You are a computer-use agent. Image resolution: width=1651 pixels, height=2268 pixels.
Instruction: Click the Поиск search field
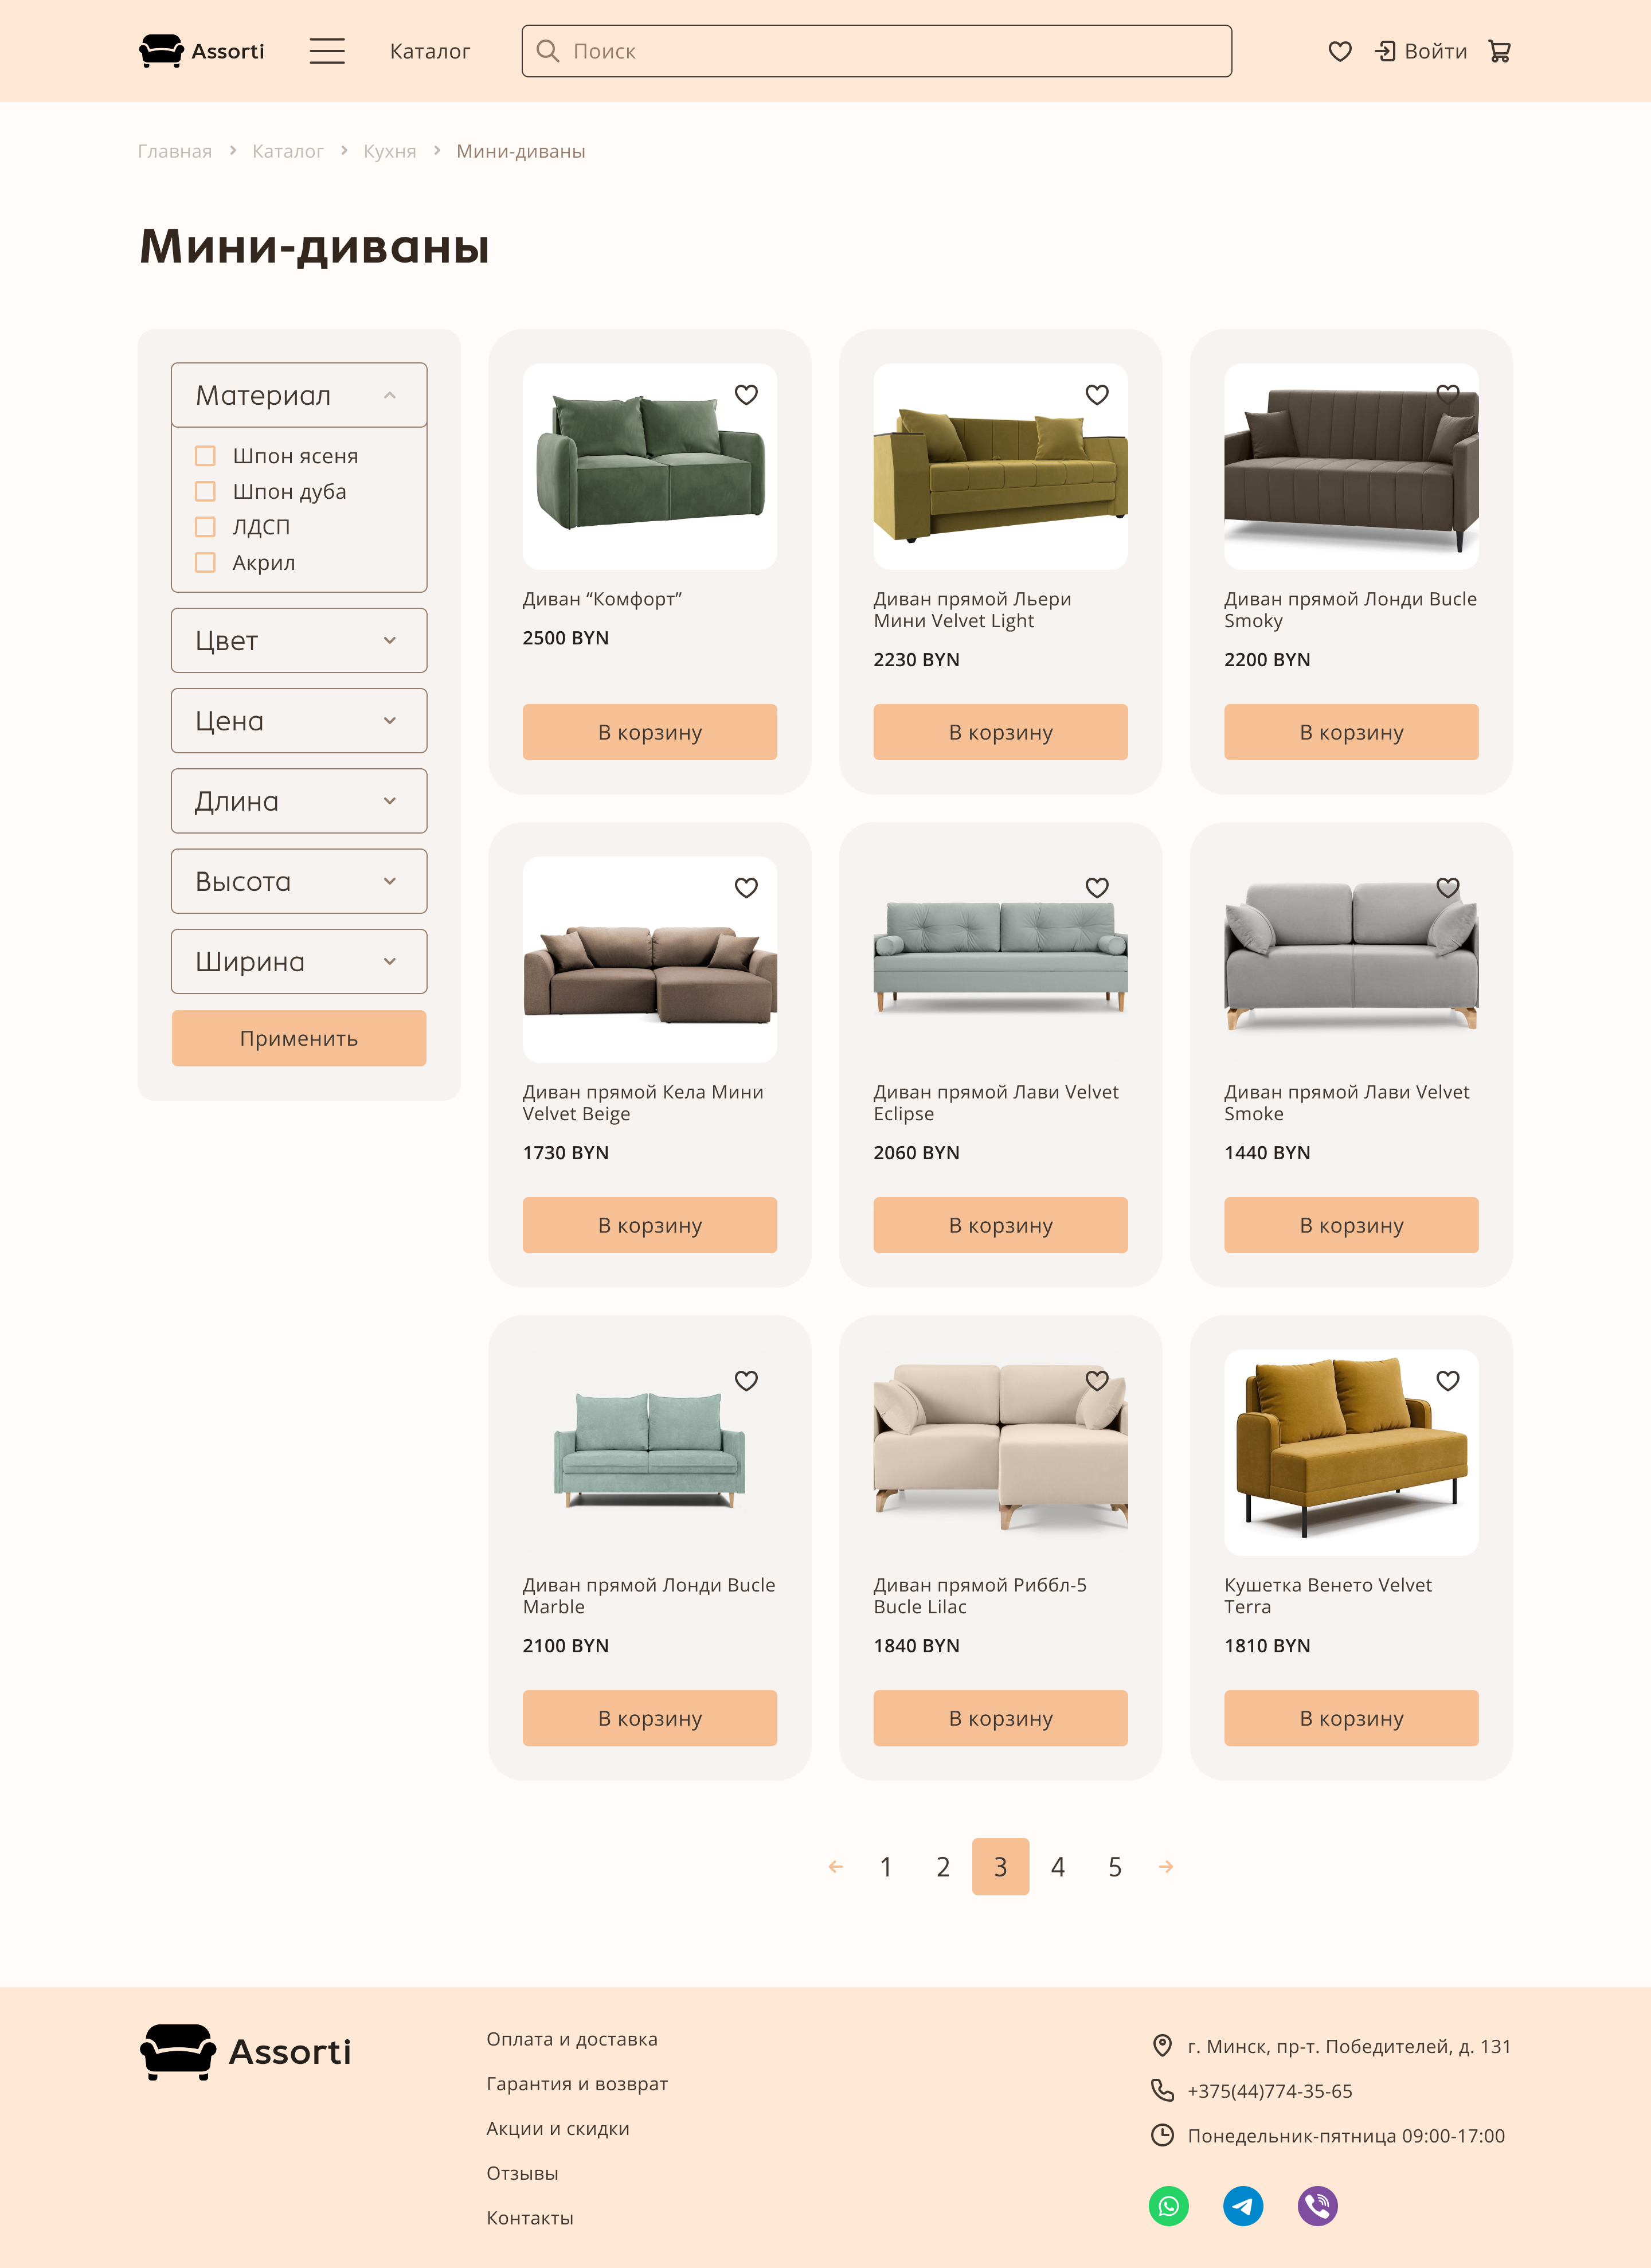(877, 51)
